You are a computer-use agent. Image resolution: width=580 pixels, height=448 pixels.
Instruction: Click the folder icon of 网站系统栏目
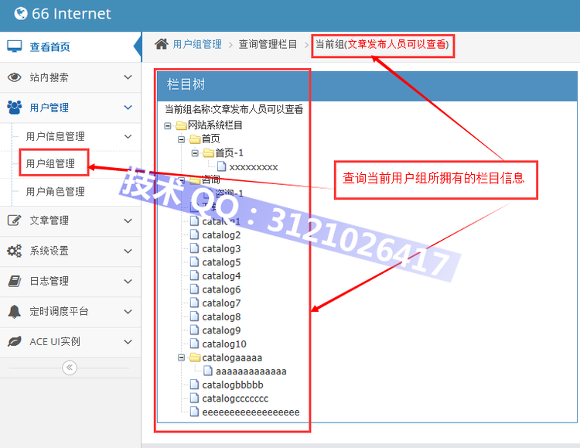181,125
